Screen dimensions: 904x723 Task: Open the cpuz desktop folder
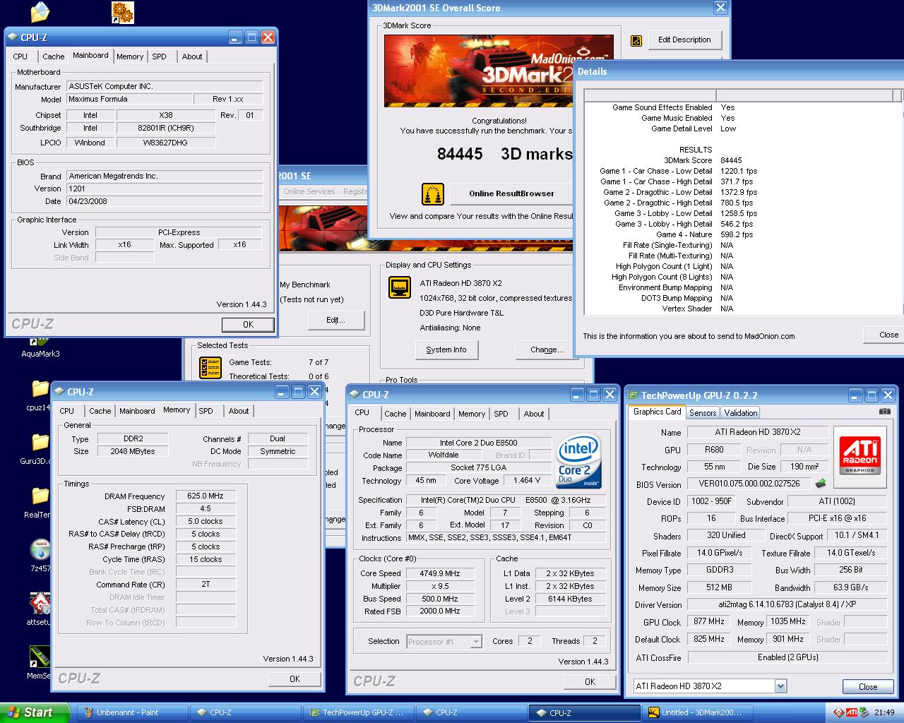40,395
